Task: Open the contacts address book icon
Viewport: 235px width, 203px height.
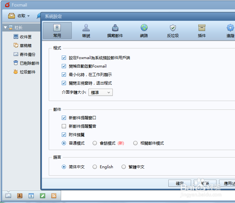Action: pos(20,196)
